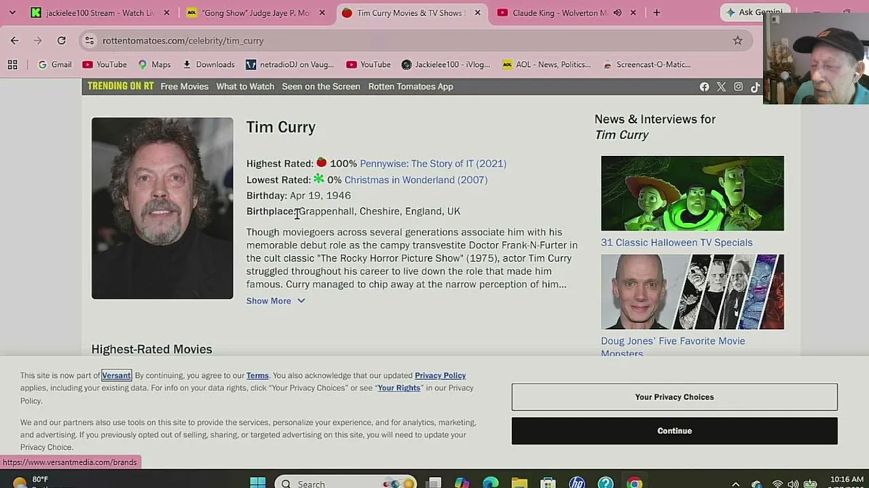Open Doug Jones' Five Favorite Movie Monsters
This screenshot has width=869, height=488.
(673, 346)
